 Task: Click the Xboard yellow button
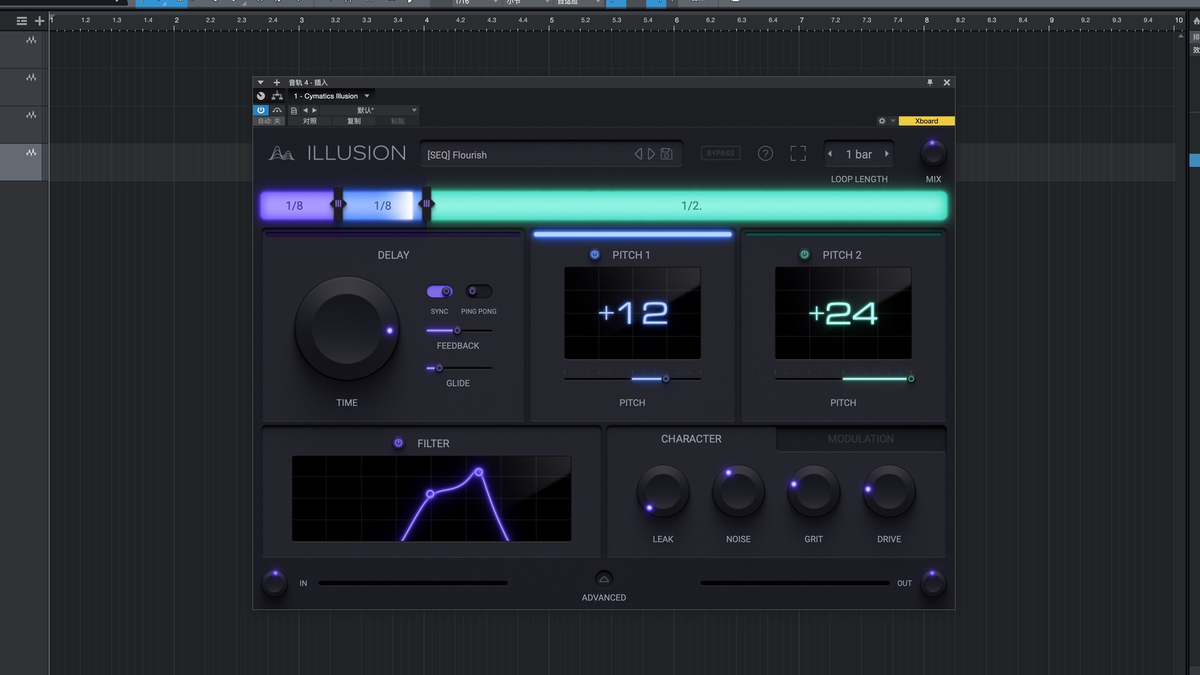926,121
